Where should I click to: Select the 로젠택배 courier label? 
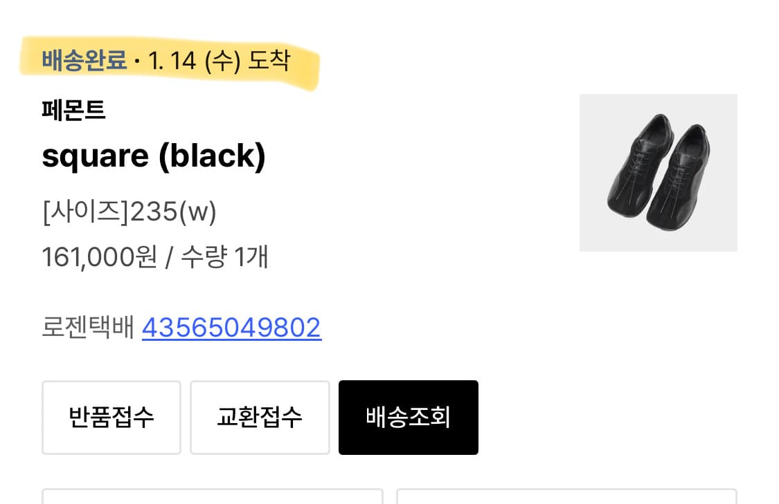[x=87, y=327]
